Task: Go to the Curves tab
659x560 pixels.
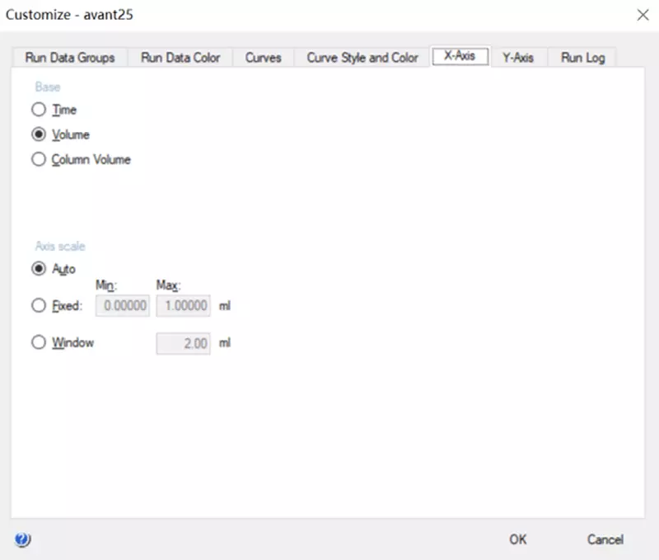Action: (x=263, y=58)
